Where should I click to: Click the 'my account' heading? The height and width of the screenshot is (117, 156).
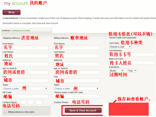(16, 3)
